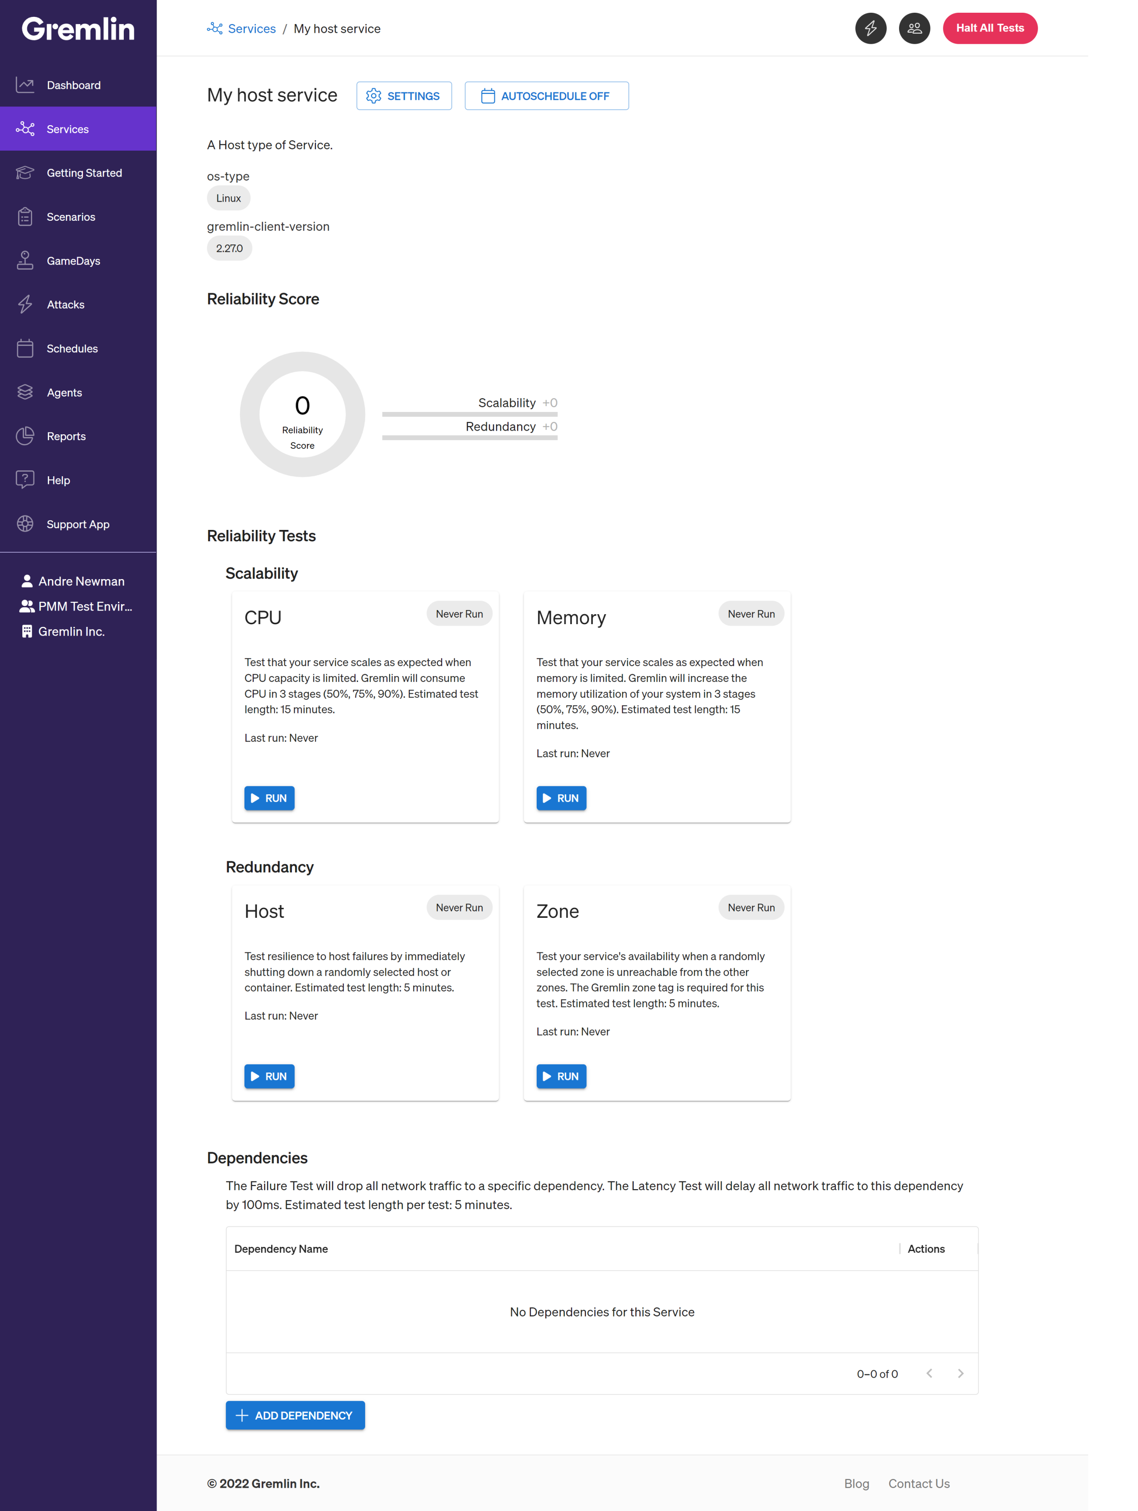Click ADD DEPENDENCY button
The width and height of the screenshot is (1138, 1511).
295,1415
